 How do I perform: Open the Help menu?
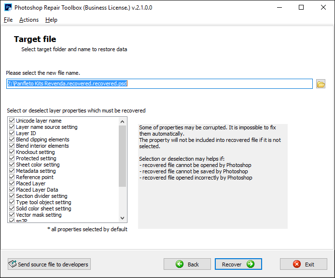coord(51,20)
